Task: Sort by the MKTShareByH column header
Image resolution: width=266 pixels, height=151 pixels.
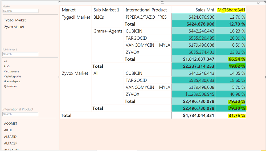Action: click(231, 10)
